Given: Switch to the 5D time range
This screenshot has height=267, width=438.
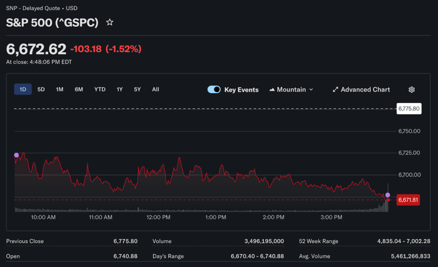Looking at the screenshot, I should pos(41,89).
